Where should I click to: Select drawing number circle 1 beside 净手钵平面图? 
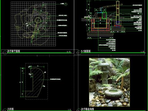[5, 53]
